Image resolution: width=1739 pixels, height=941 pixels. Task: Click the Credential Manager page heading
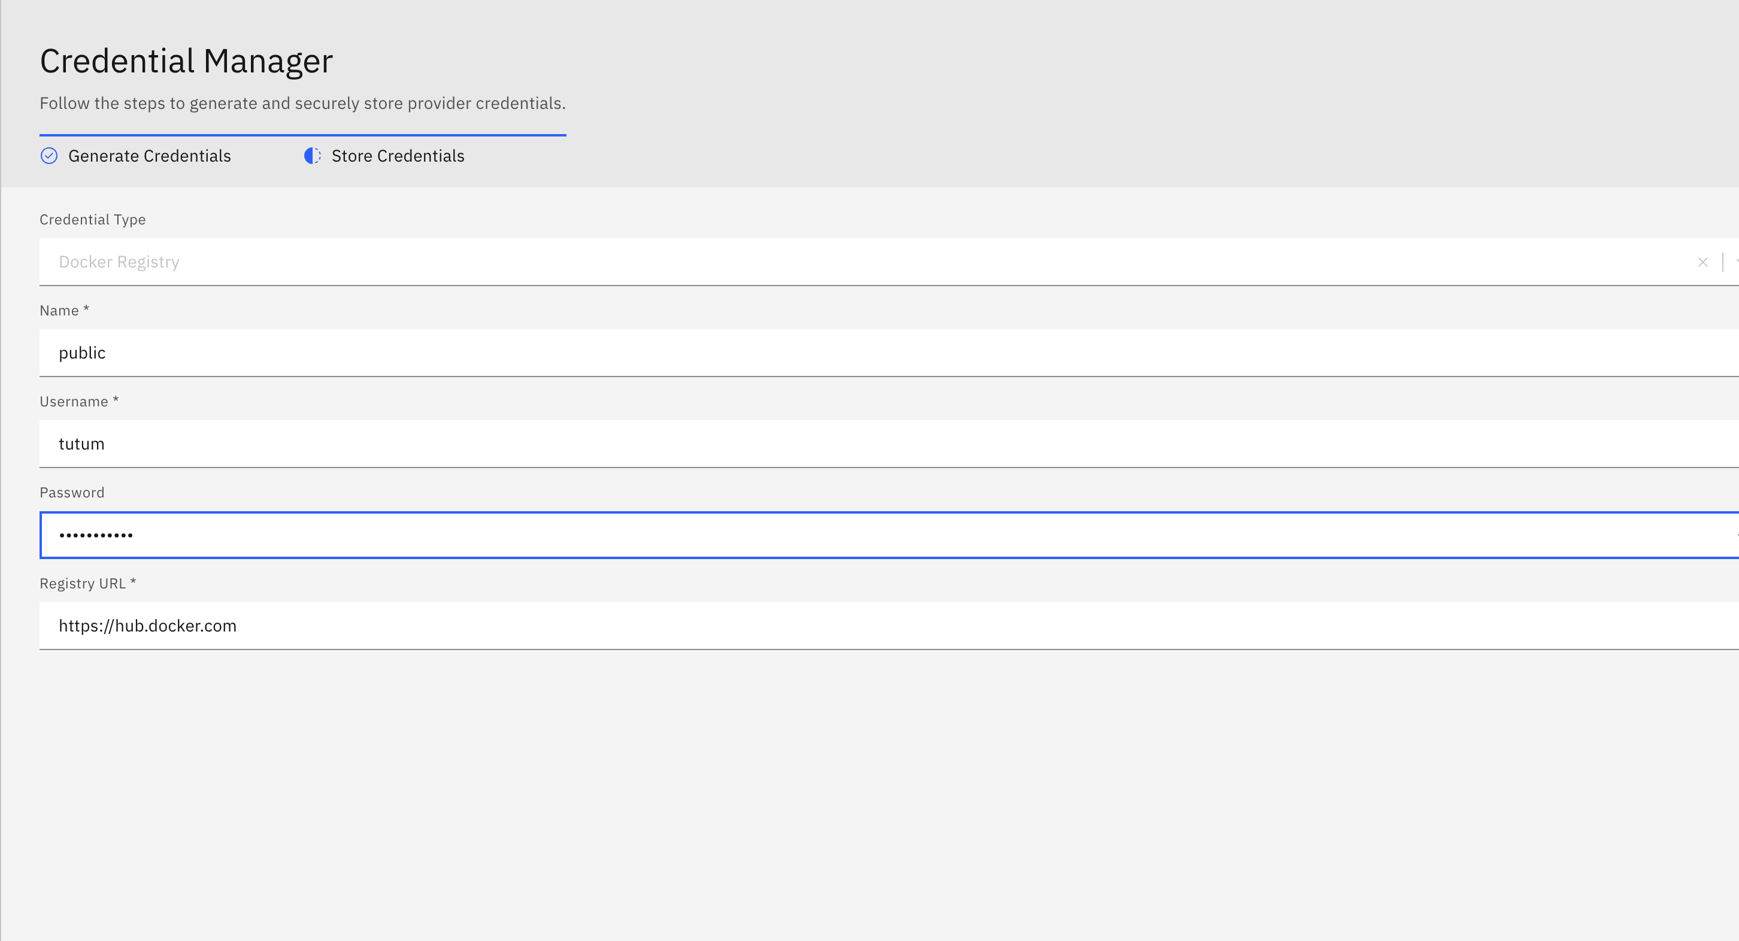coord(186,60)
